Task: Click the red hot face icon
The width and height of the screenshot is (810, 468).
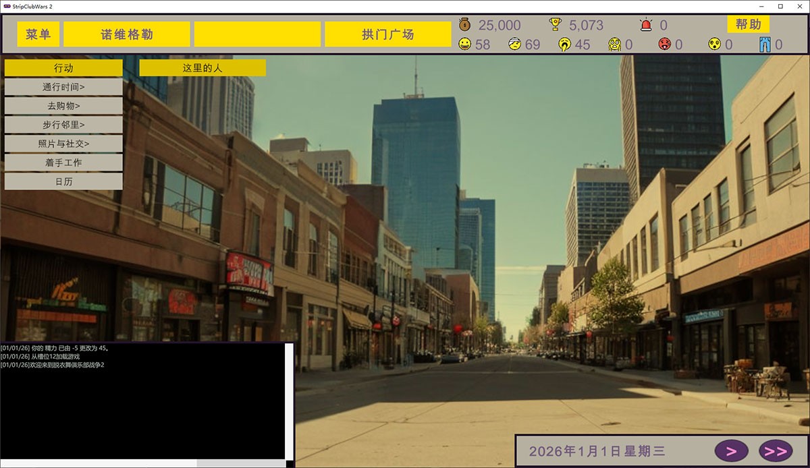Action: point(664,45)
